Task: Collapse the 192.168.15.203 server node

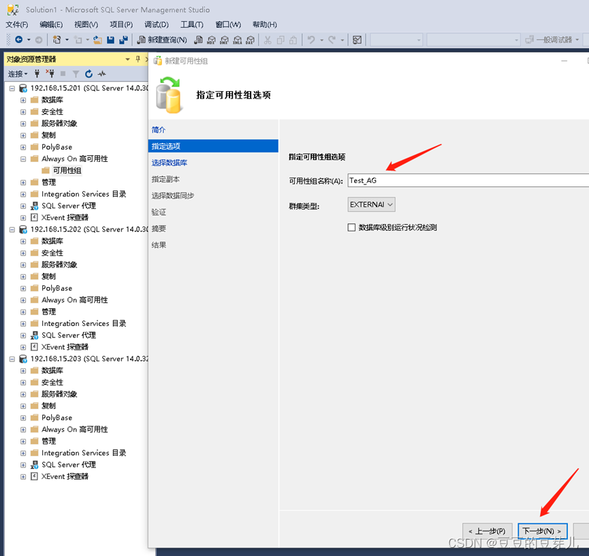Action: 12,359
